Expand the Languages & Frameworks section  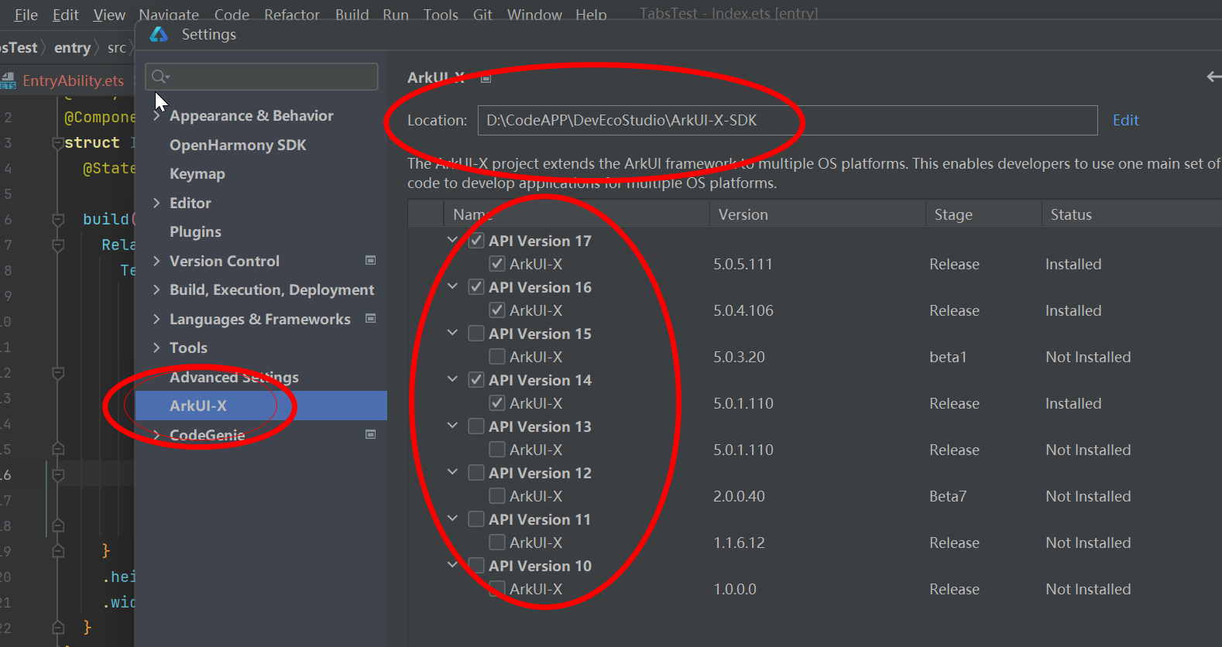coord(156,319)
